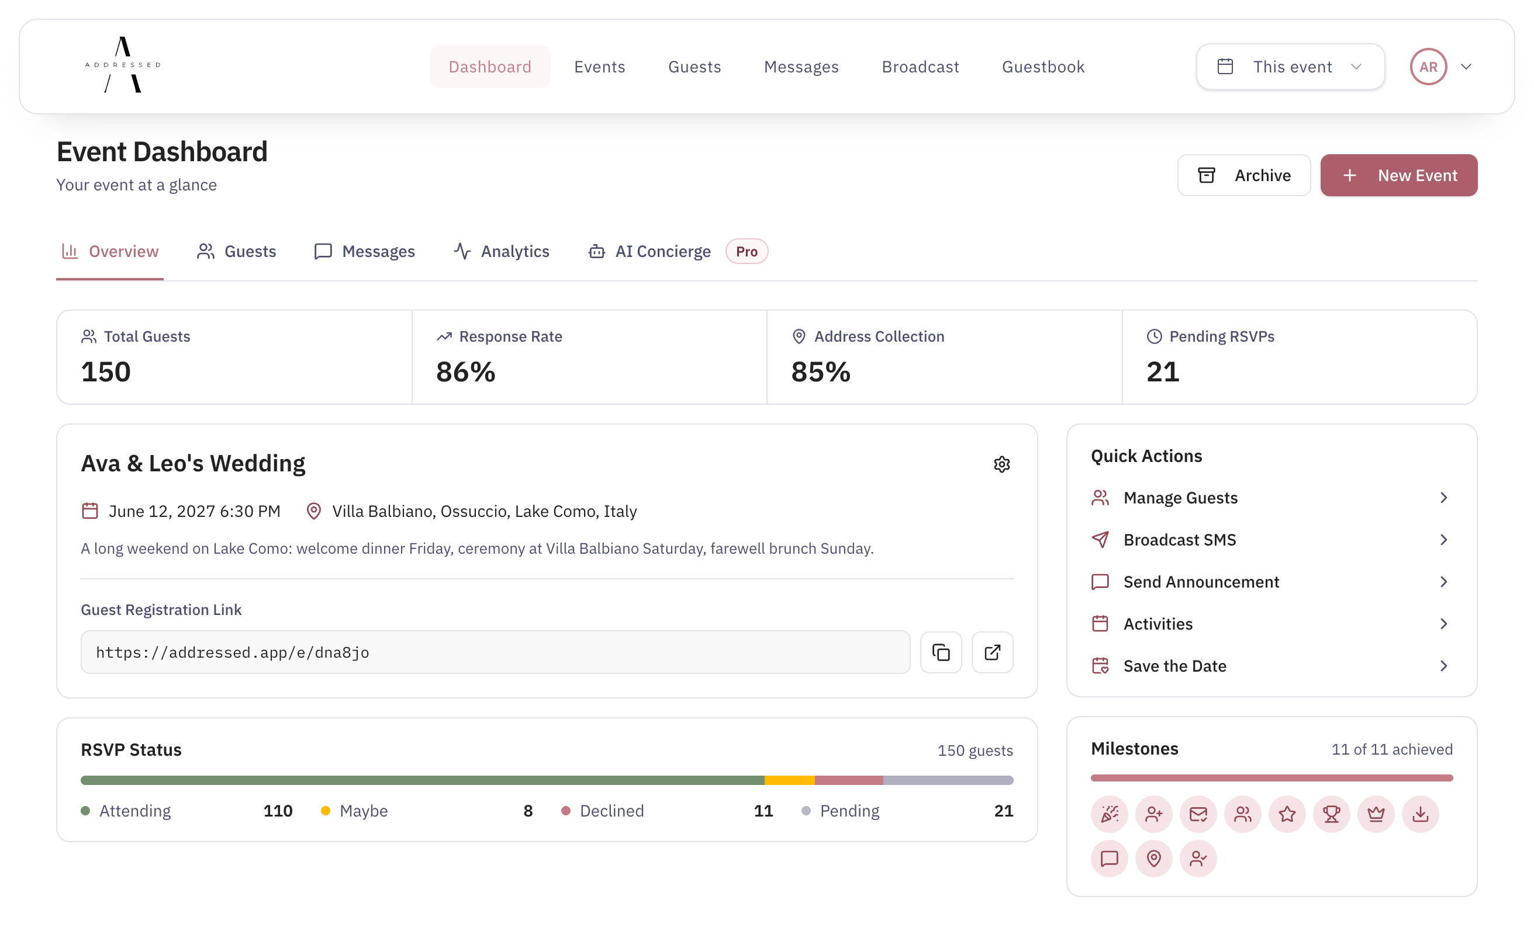Click the download milestone badge

click(x=1420, y=814)
